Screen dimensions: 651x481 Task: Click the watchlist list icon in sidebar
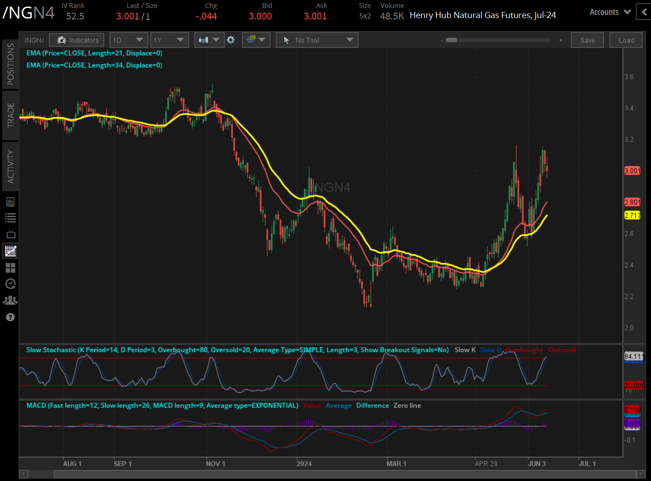11,218
